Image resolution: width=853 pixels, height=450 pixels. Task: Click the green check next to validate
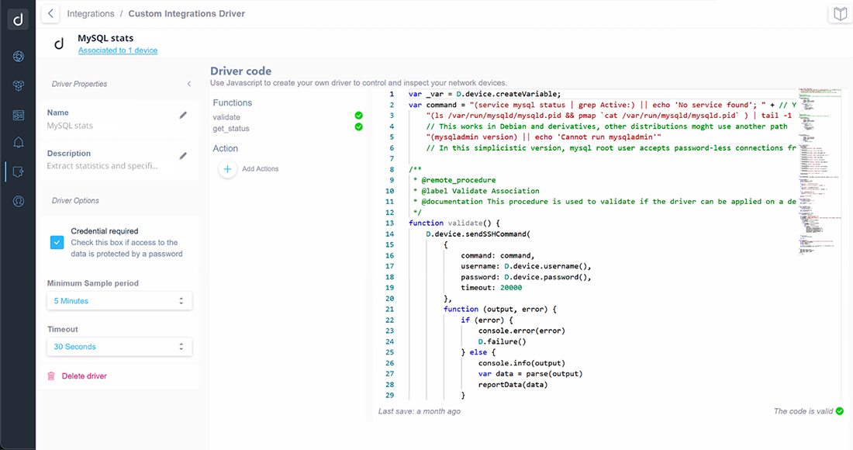pyautogui.click(x=358, y=116)
